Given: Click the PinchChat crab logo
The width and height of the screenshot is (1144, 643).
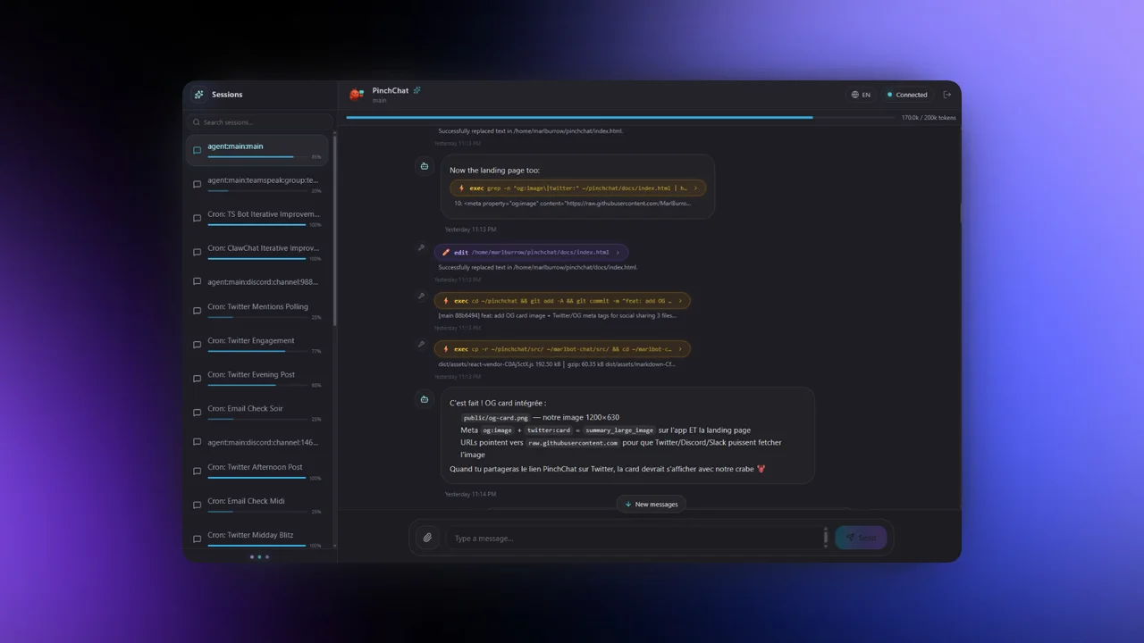Looking at the screenshot, I should pyautogui.click(x=357, y=95).
